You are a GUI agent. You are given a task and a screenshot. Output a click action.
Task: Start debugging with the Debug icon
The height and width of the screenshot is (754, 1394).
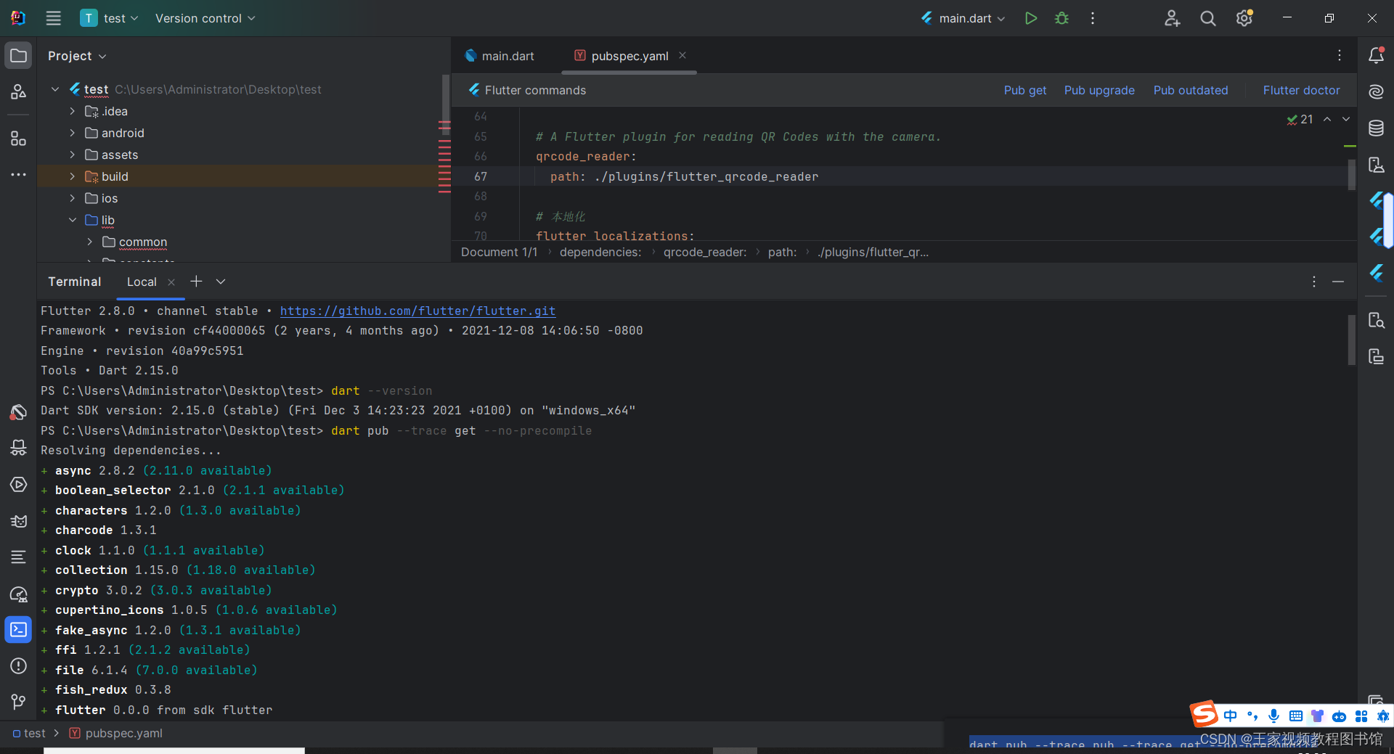[1061, 18]
